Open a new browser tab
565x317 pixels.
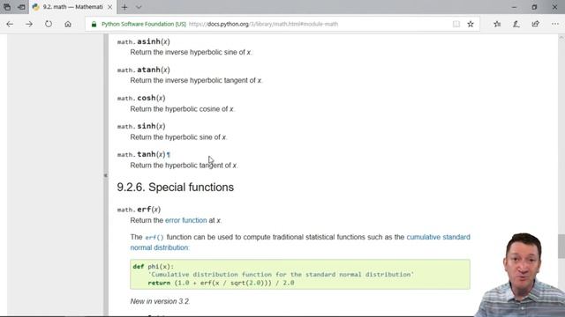coord(124,7)
